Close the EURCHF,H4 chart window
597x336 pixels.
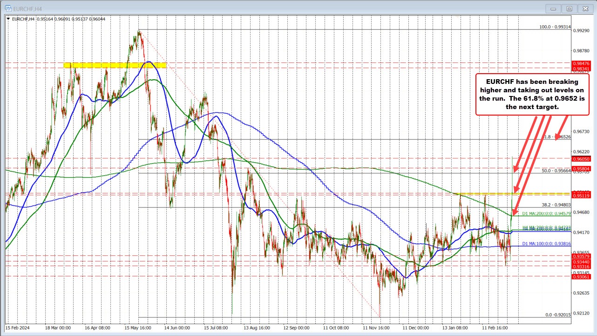tap(584, 8)
